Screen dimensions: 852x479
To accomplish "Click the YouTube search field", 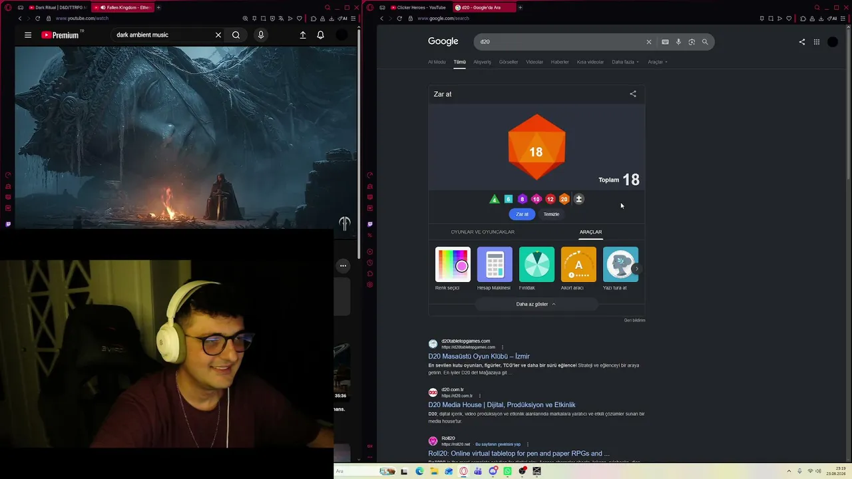I will pos(163,35).
